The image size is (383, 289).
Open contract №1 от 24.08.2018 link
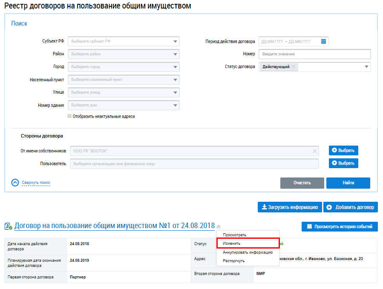click(x=115, y=226)
